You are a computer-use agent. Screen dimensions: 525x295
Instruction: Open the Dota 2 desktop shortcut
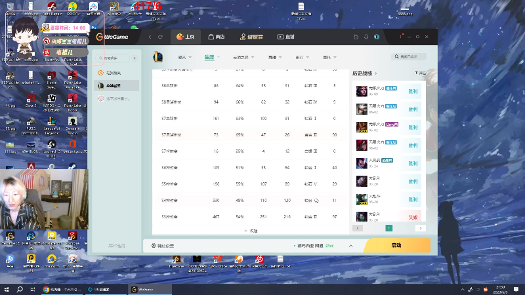click(31, 101)
